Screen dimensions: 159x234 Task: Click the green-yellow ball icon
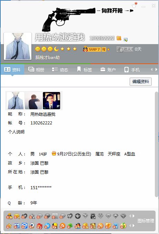[123, 226]
